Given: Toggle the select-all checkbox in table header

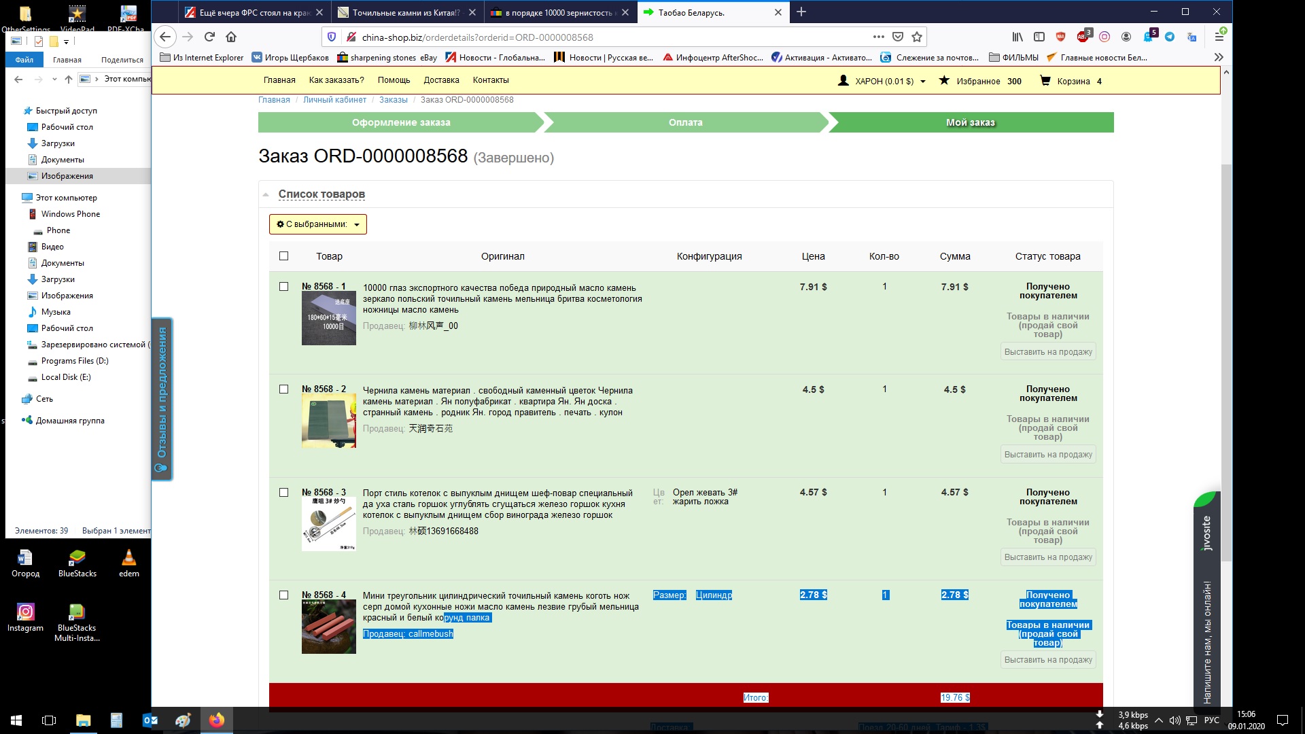Looking at the screenshot, I should [x=284, y=256].
